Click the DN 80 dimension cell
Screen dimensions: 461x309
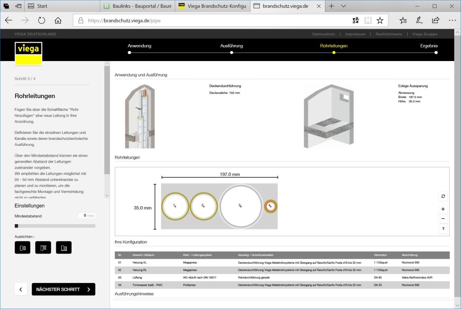pos(378,278)
